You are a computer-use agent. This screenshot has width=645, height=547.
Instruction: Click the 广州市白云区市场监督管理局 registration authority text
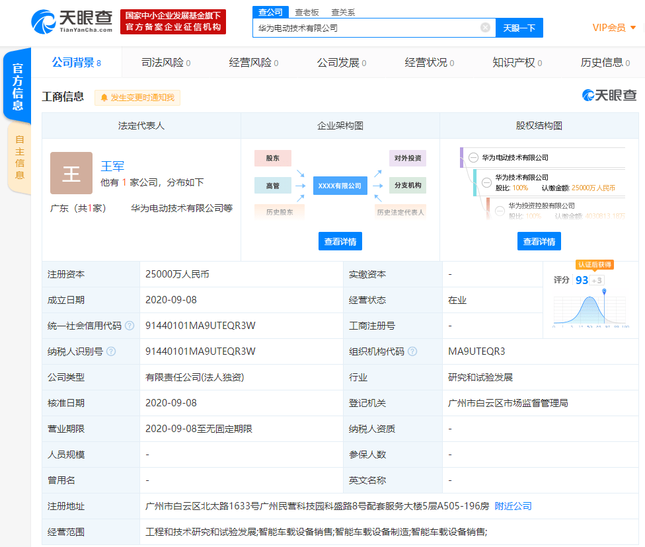coord(508,403)
